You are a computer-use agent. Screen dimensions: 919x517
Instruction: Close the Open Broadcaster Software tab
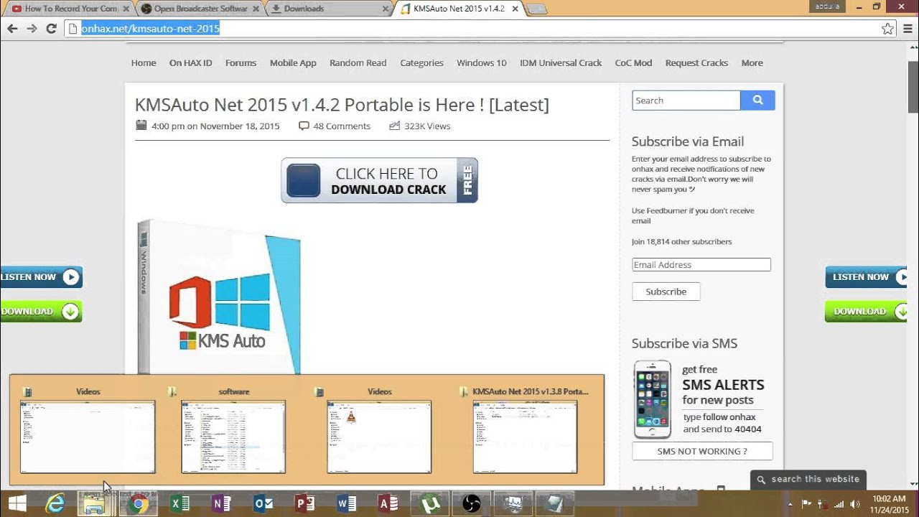coord(256,9)
